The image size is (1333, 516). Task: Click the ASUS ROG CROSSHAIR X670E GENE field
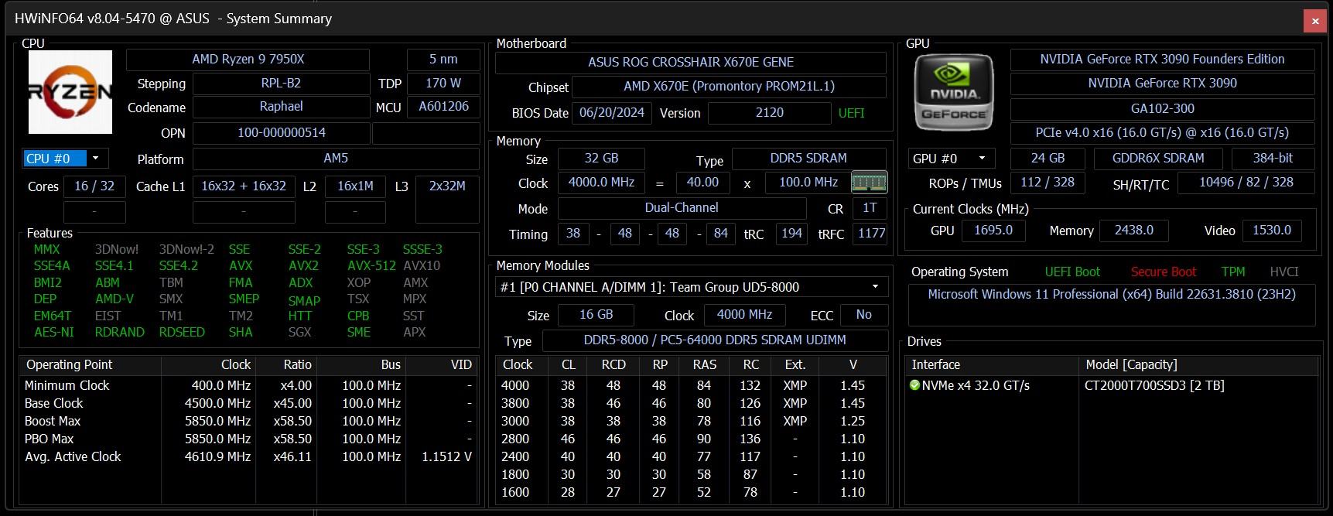coord(691,63)
